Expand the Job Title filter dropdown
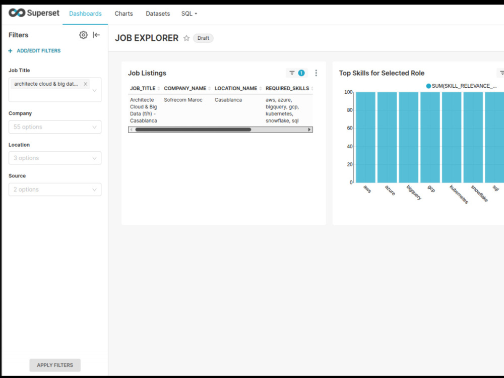 [94, 90]
